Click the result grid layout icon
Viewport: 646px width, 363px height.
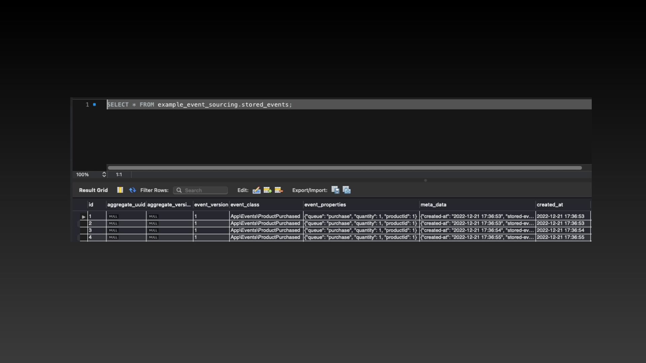tap(120, 190)
